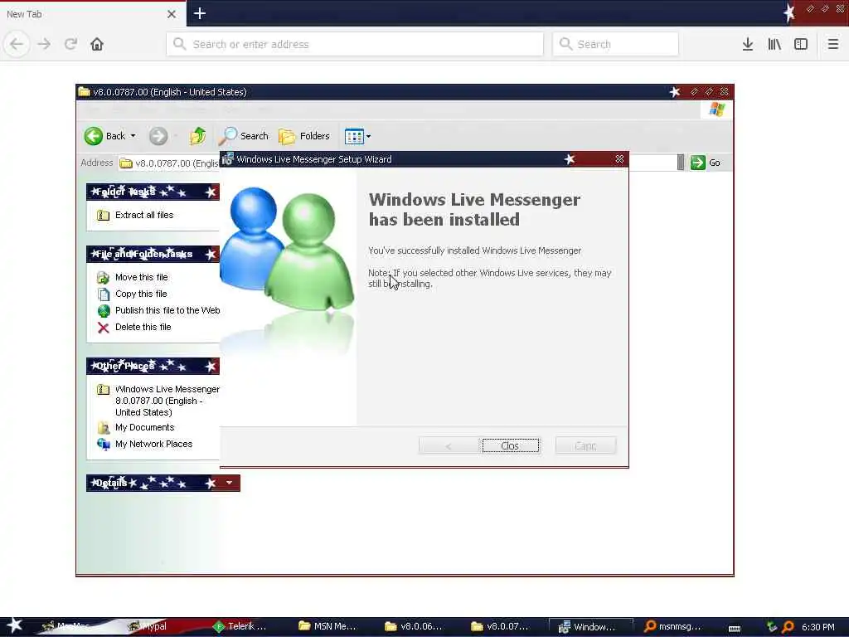Click the Windows flag logo in Explorer
This screenshot has height=637, width=849.
(x=717, y=110)
